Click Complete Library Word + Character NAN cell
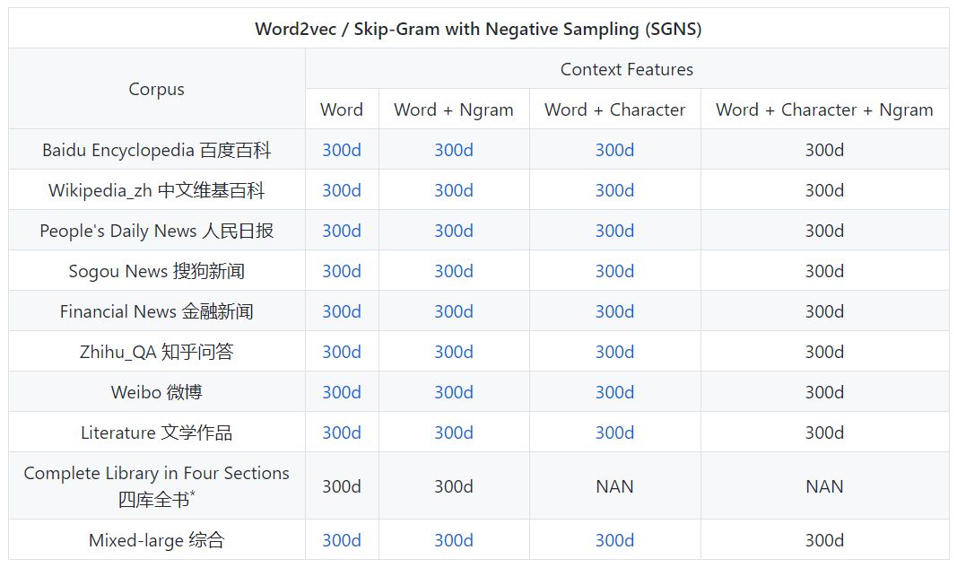The image size is (957, 568). click(x=614, y=486)
